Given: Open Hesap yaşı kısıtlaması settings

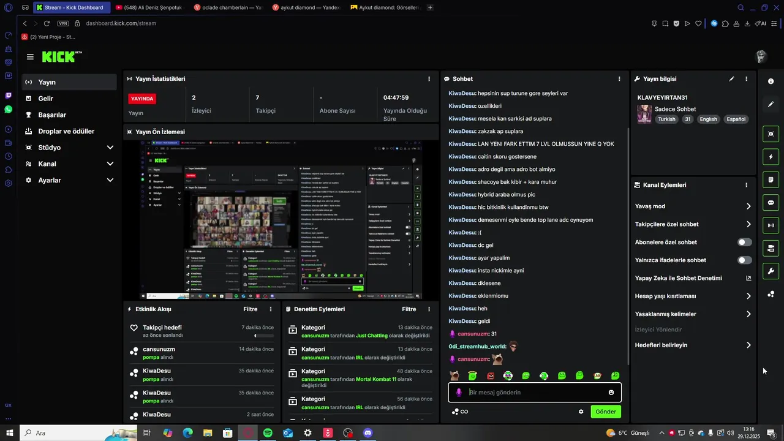Looking at the screenshot, I should (x=693, y=296).
